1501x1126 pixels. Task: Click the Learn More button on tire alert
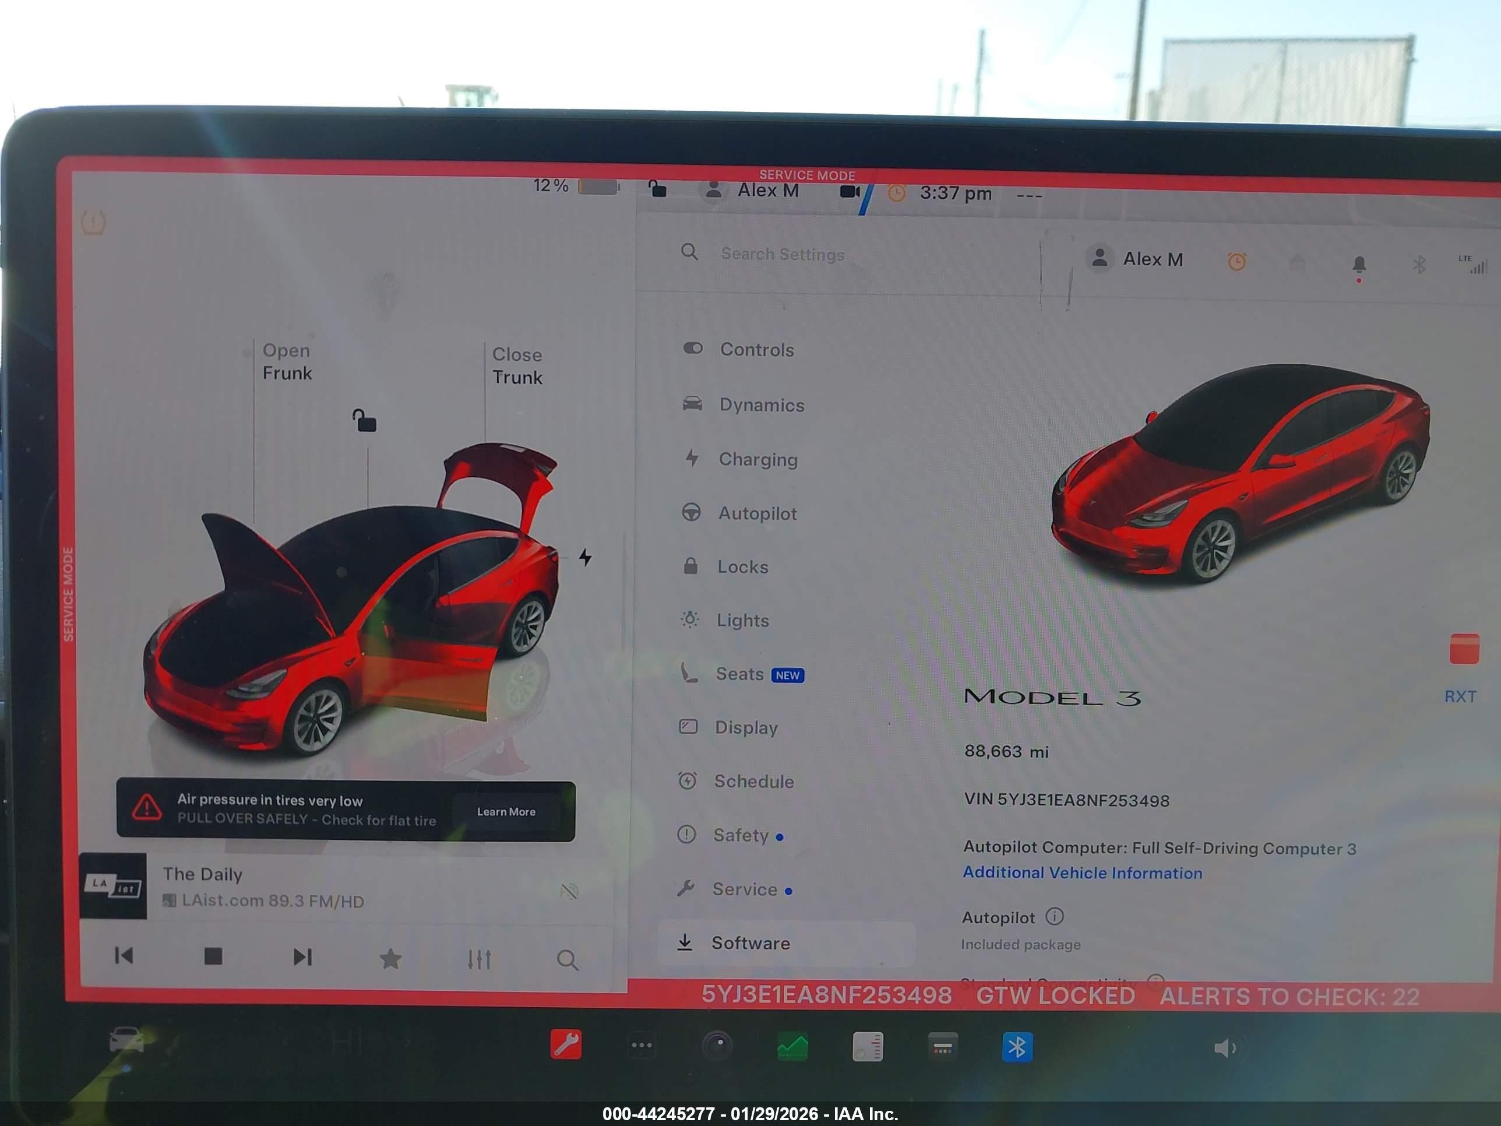pos(506,812)
